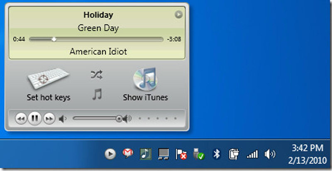The width and height of the screenshot is (332, 171).
Task: Click the wireless signal bars tray icon
Action: [252, 154]
